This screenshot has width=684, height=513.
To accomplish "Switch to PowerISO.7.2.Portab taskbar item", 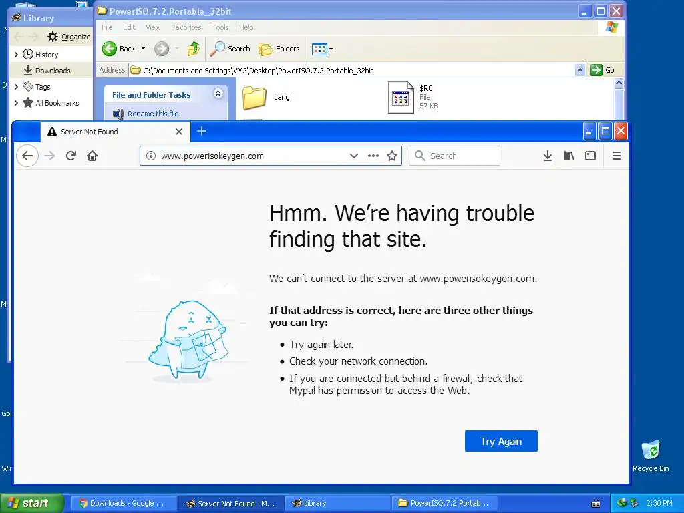I will click(445, 503).
